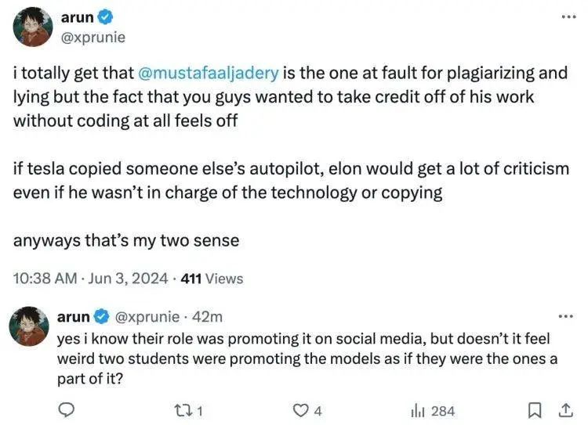This screenshot has width=588, height=425.
Task: View analytics showing 284 views
Action: point(419,409)
